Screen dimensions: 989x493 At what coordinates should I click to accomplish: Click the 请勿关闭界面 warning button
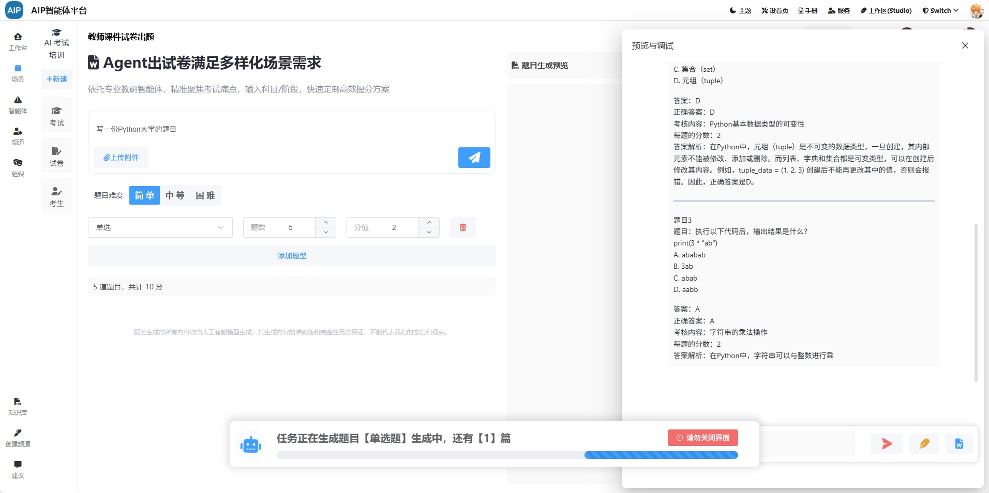703,438
